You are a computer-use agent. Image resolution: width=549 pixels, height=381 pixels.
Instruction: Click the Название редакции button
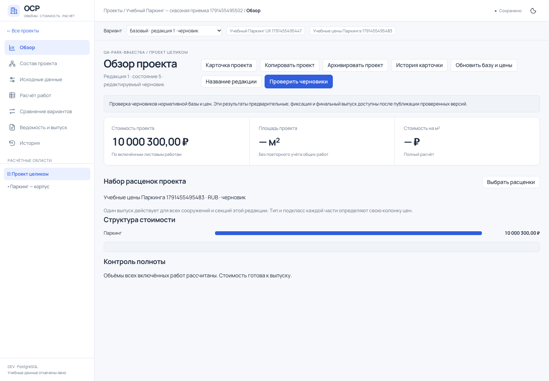point(231,82)
